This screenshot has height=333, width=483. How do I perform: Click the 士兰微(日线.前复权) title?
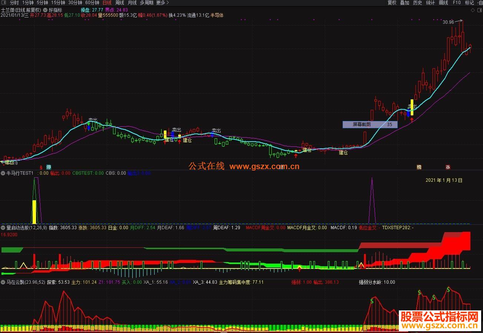tap(21, 10)
